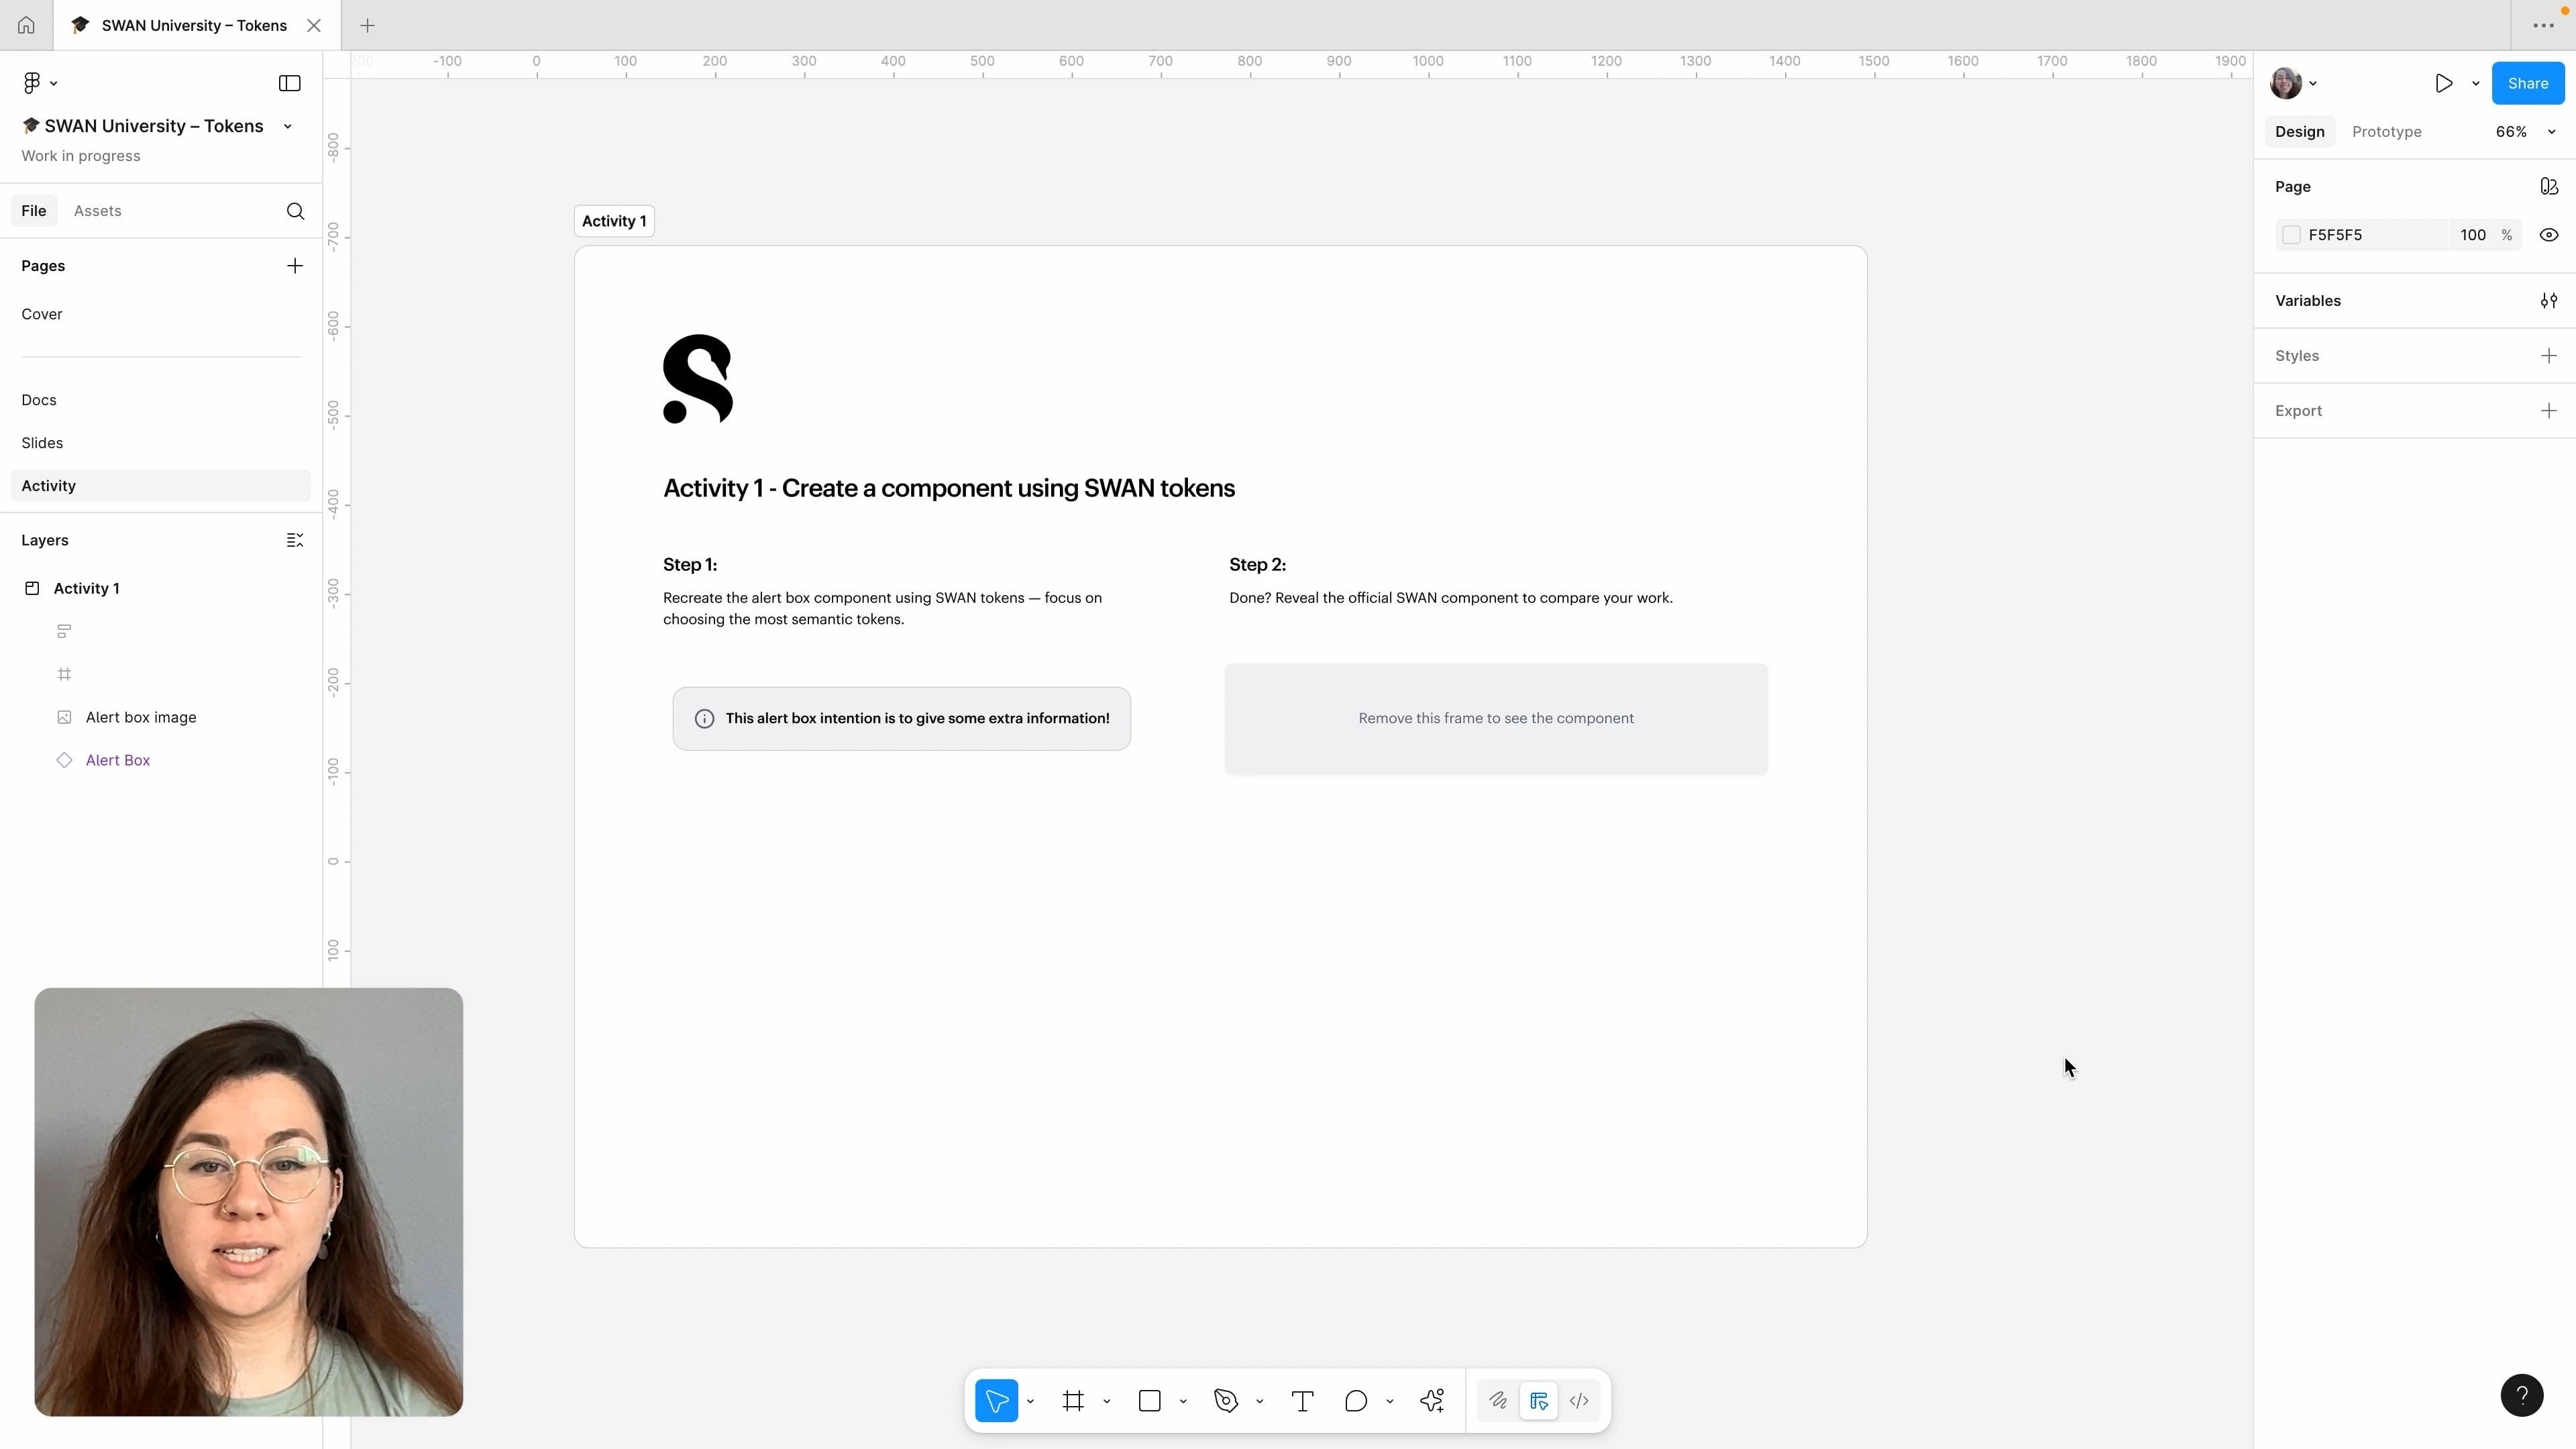Toggle Dev Mode
The height and width of the screenshot is (1449, 2576).
tap(1580, 1401)
